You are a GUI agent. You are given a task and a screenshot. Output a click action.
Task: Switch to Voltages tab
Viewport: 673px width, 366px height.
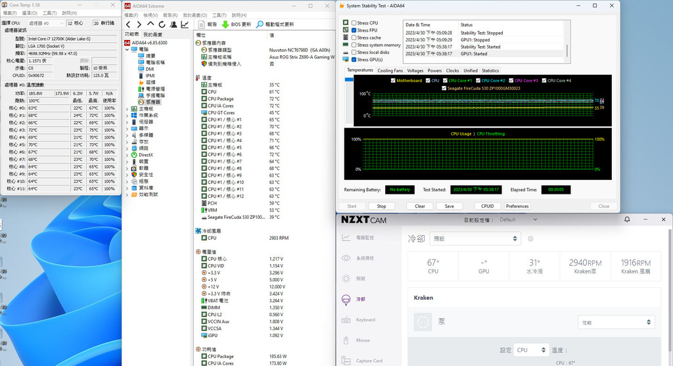pyautogui.click(x=415, y=70)
